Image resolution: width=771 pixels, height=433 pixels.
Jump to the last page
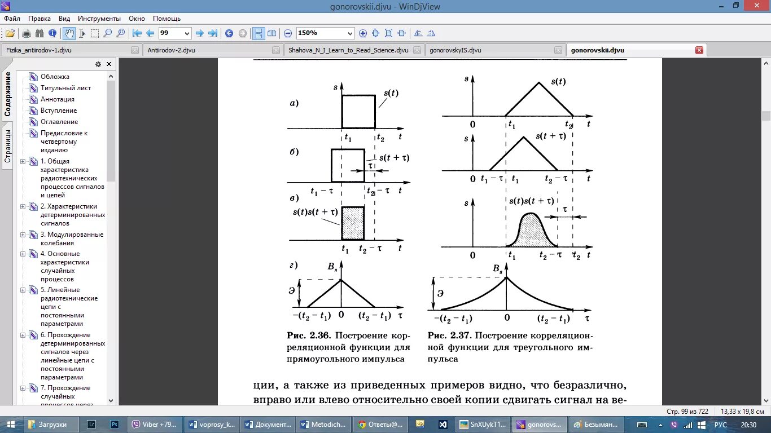[x=213, y=33]
